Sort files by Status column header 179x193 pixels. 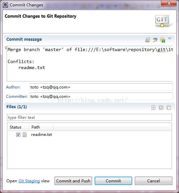[18, 127]
